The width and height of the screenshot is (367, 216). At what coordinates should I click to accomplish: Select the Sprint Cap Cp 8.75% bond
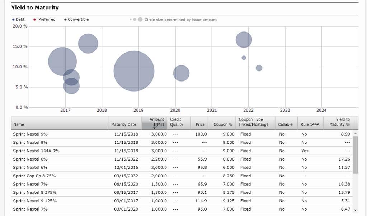(x=34, y=176)
